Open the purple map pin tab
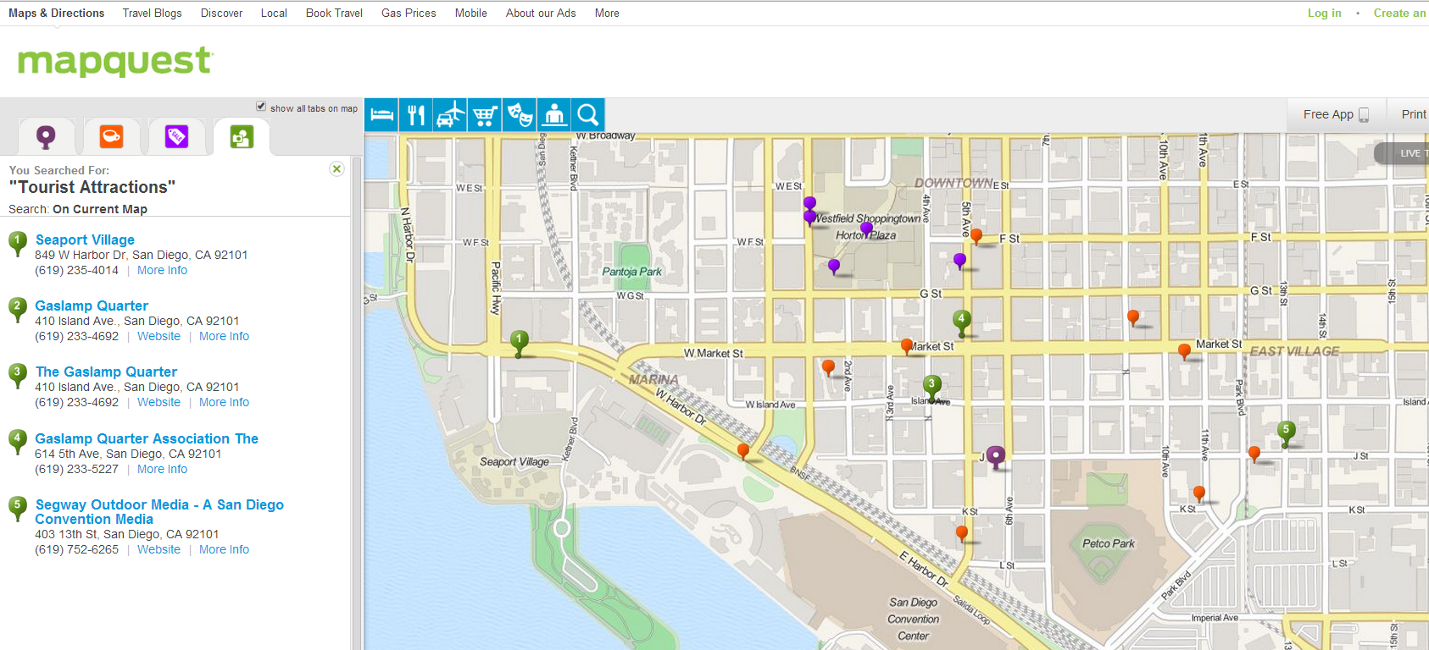 (46, 136)
